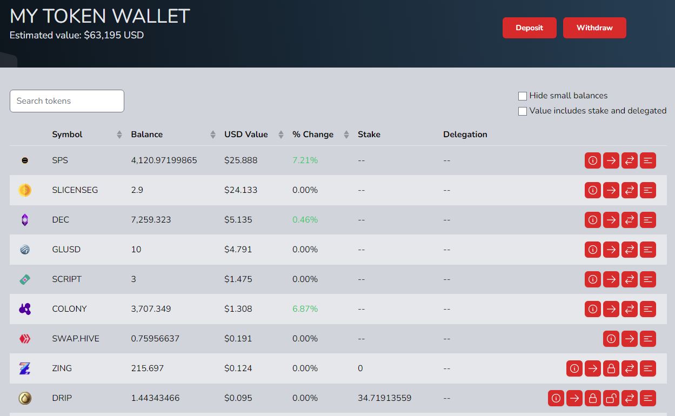
Task: Send SPS tokens with the arrow icon
Action: [x=611, y=160]
